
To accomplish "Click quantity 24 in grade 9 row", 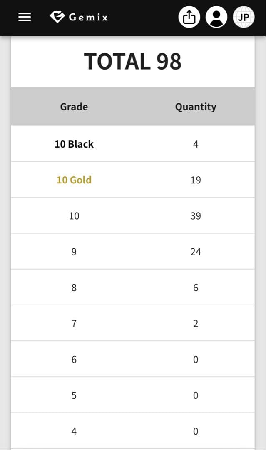I will [x=195, y=251].
